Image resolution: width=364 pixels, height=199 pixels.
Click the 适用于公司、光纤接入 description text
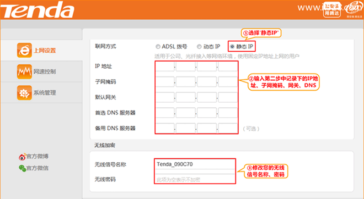coord(227,56)
